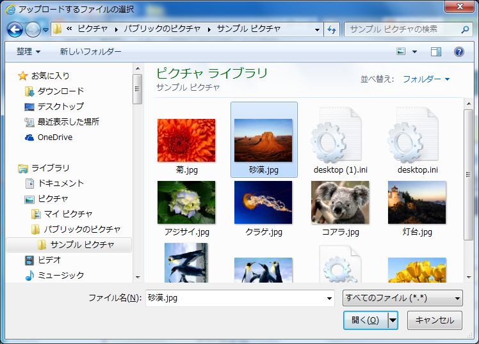Click the magnifier search icon
479x344 pixels.
click(465, 29)
